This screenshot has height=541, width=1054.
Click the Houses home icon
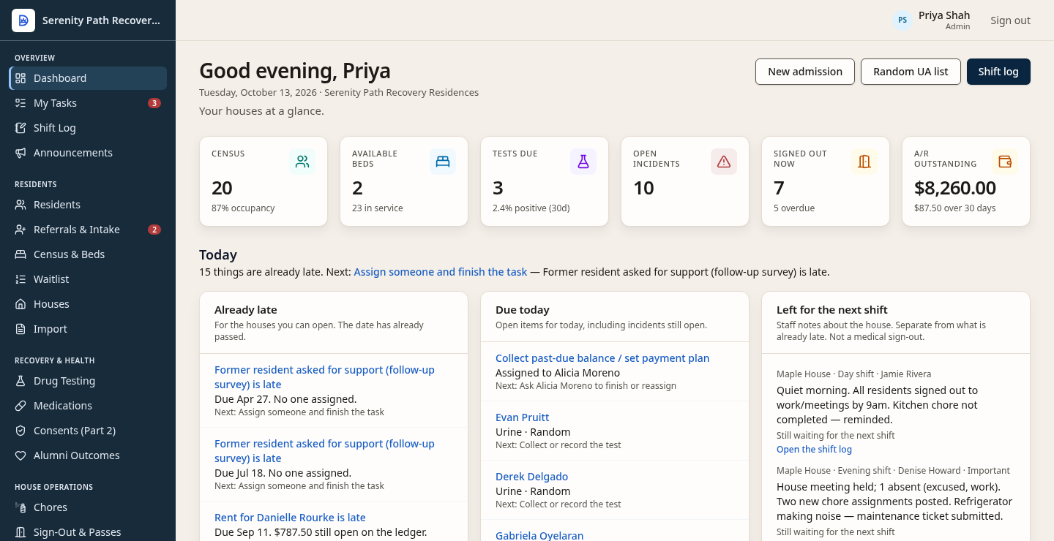tap(20, 304)
